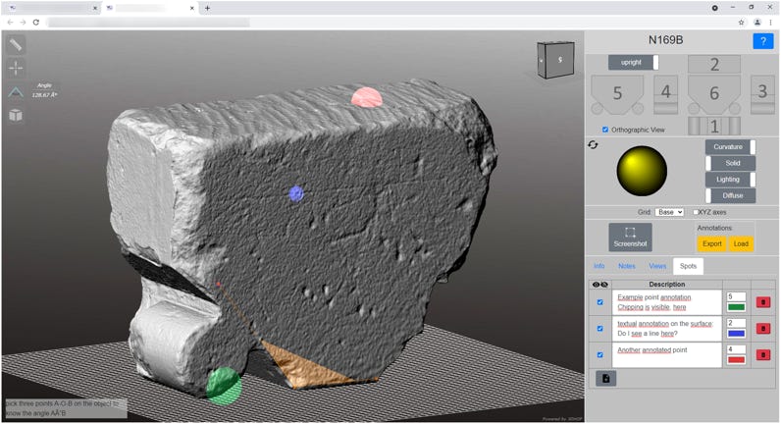Pick the blue color swatch for textual annotation
Viewport: 781px width, 424px height.
pos(735,334)
